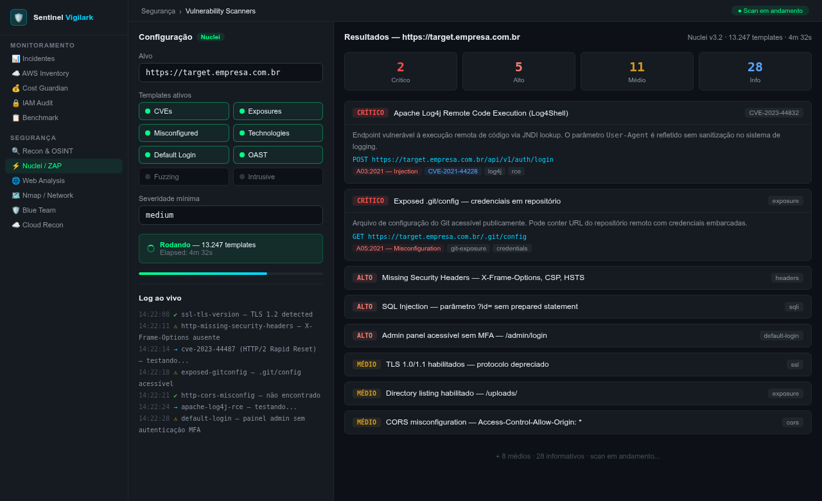Open AWS Inventory page
Image resolution: width=822 pixels, height=501 pixels.
(64, 73)
